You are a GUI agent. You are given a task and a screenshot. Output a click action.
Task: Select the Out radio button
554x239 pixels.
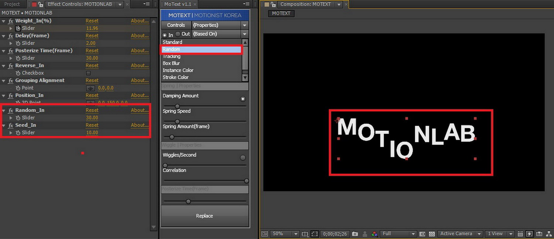pyautogui.click(x=178, y=34)
